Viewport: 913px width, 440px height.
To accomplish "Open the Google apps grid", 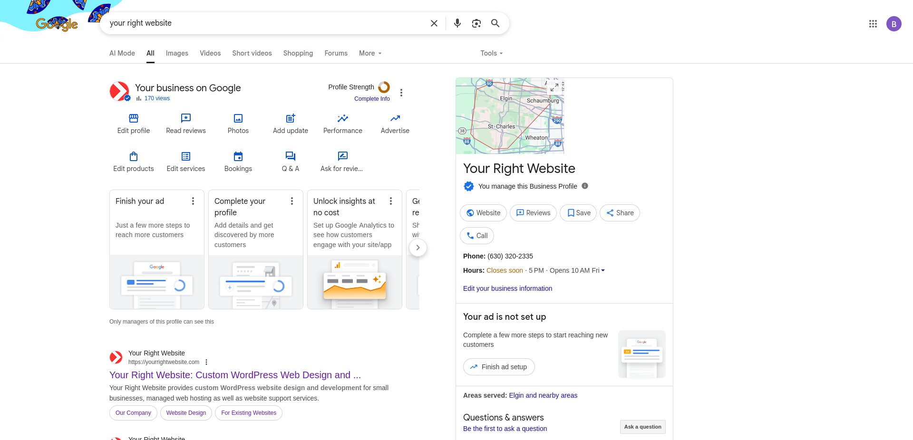I will (x=873, y=24).
